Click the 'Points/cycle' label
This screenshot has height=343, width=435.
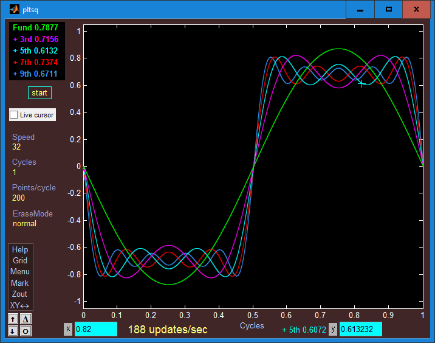click(x=34, y=188)
